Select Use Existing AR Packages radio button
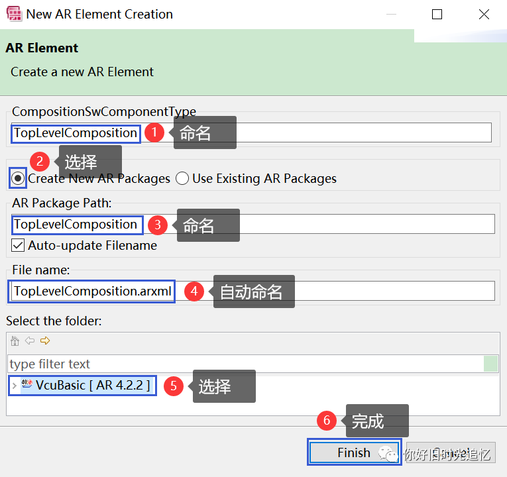Screen dimensions: 507x477 (x=182, y=178)
